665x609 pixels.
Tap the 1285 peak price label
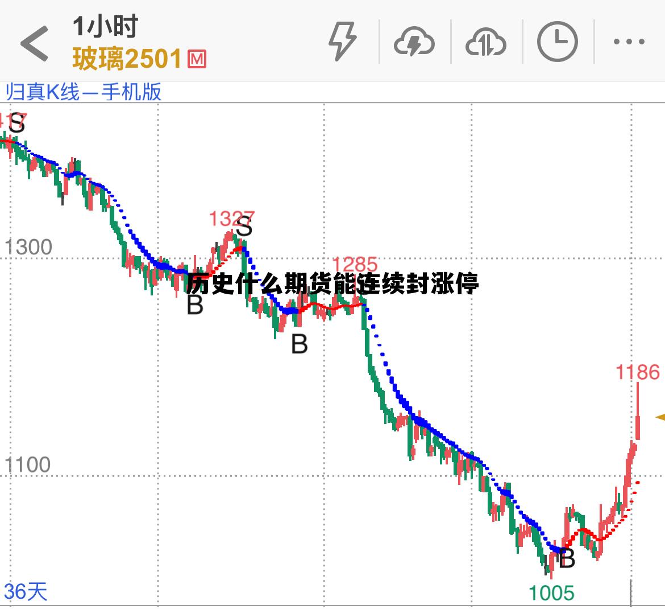[x=355, y=265]
